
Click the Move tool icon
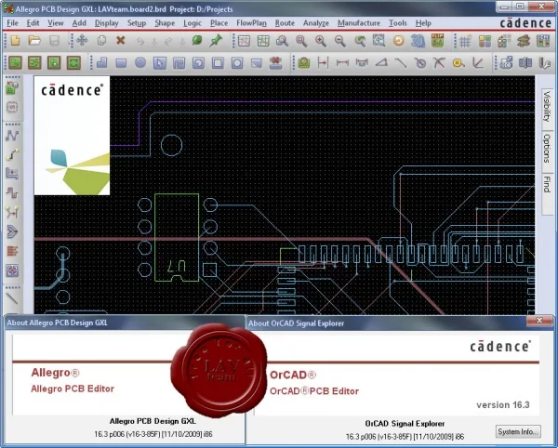point(82,40)
